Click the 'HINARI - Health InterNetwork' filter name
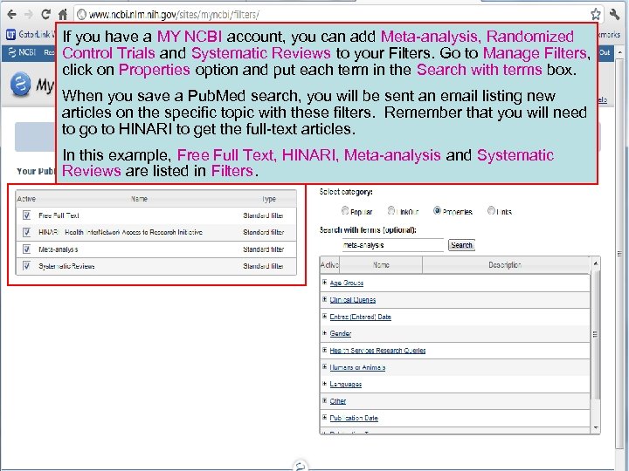Screen dimensions: 629x471 pos(121,232)
